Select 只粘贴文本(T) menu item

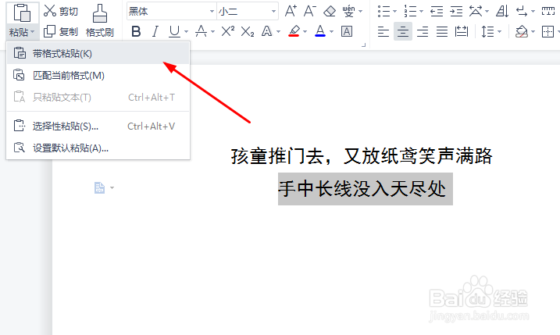tap(98, 97)
